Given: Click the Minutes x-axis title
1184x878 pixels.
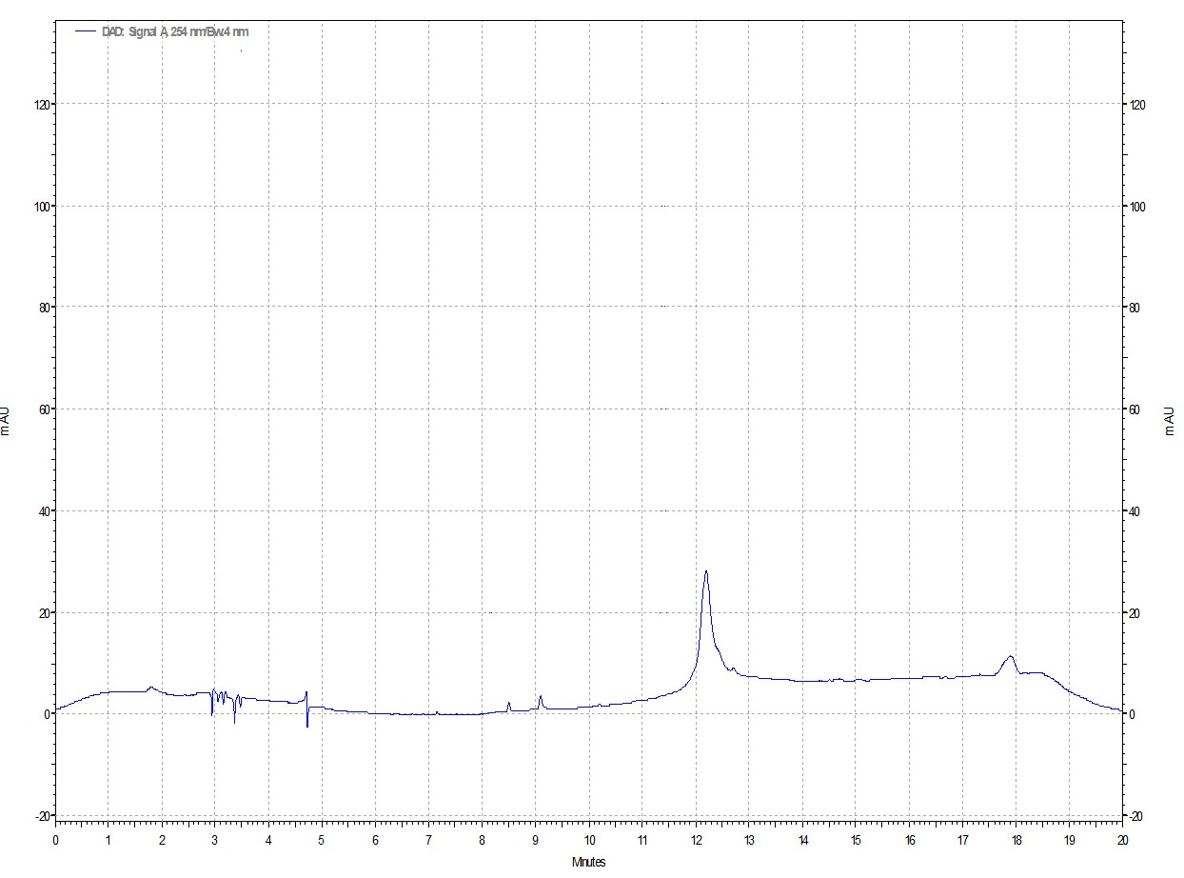Looking at the screenshot, I should (588, 863).
